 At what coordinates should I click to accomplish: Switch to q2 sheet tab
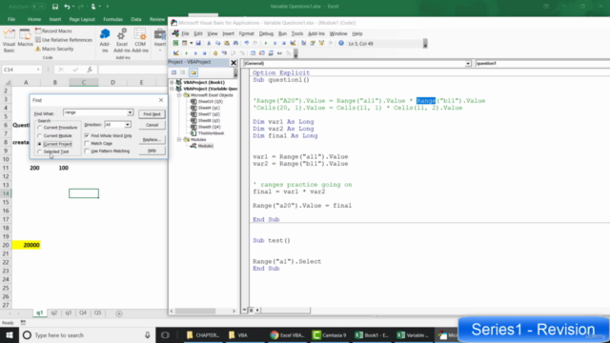[54, 313]
